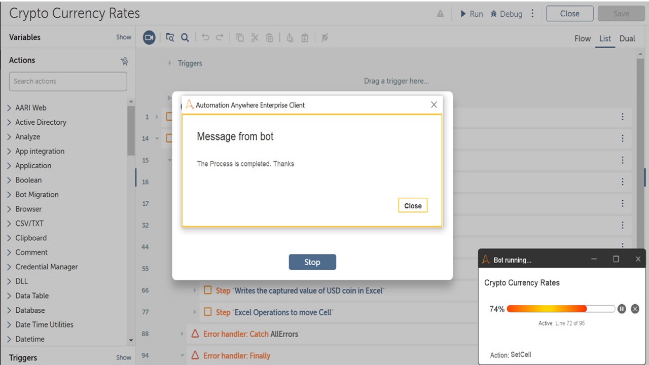Select the Data Table action package
Image resolution: width=649 pixels, height=365 pixels.
32,296
